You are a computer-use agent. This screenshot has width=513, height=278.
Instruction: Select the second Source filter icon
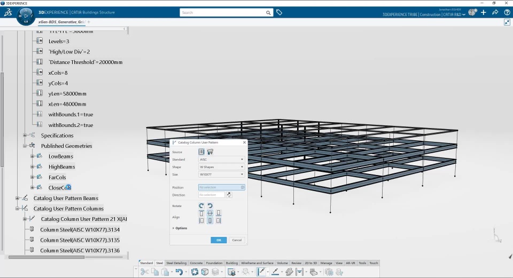click(210, 152)
